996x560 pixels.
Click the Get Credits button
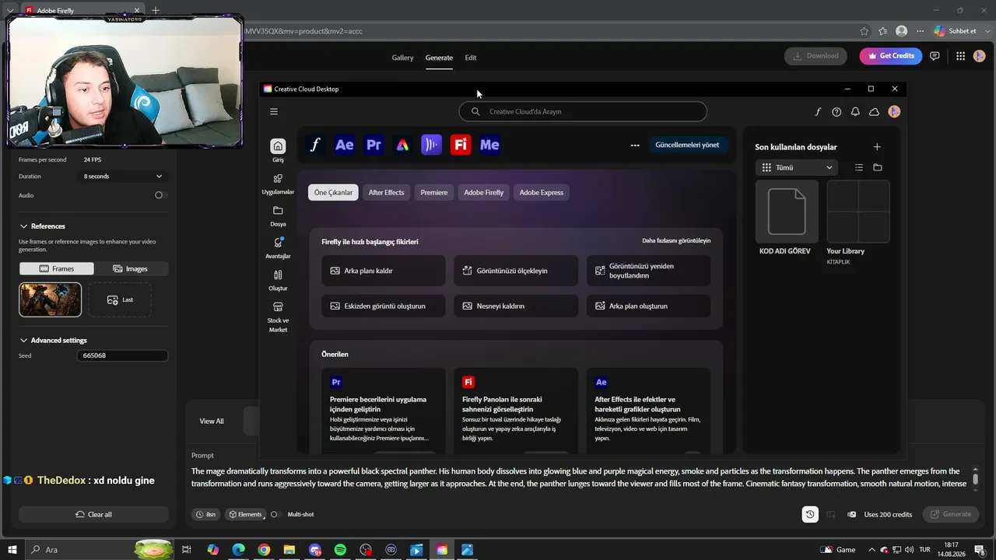coord(891,56)
